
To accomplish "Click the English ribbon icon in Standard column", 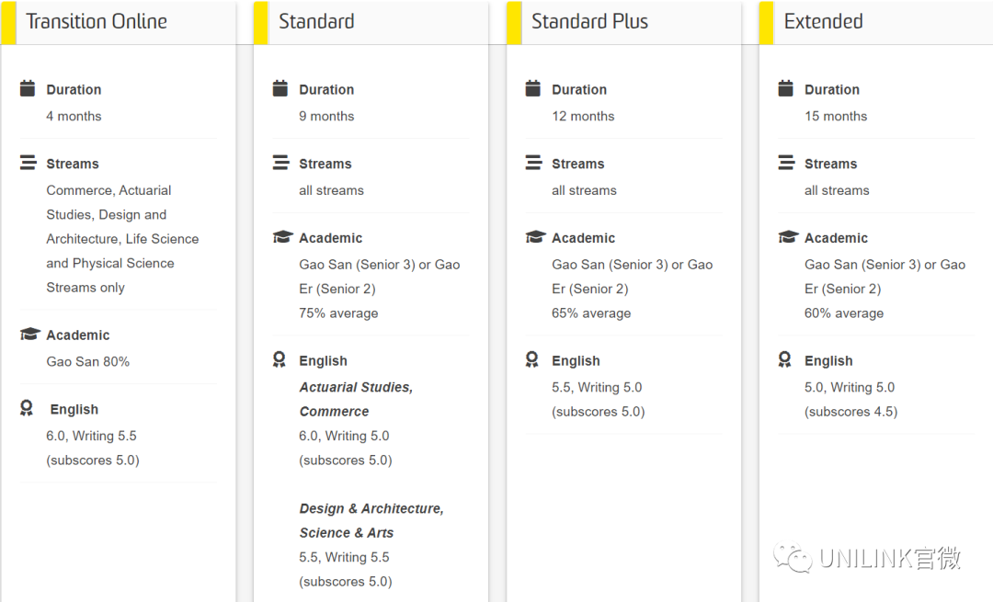I will coord(280,359).
